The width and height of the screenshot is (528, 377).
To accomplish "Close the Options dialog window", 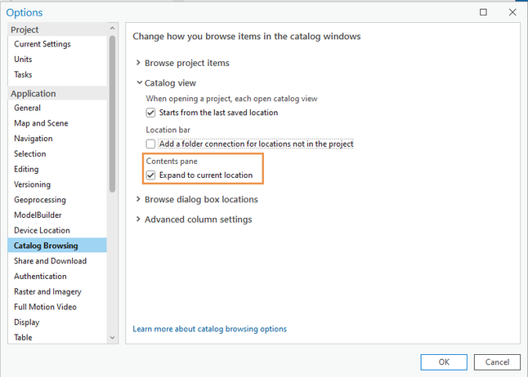I will click(512, 12).
